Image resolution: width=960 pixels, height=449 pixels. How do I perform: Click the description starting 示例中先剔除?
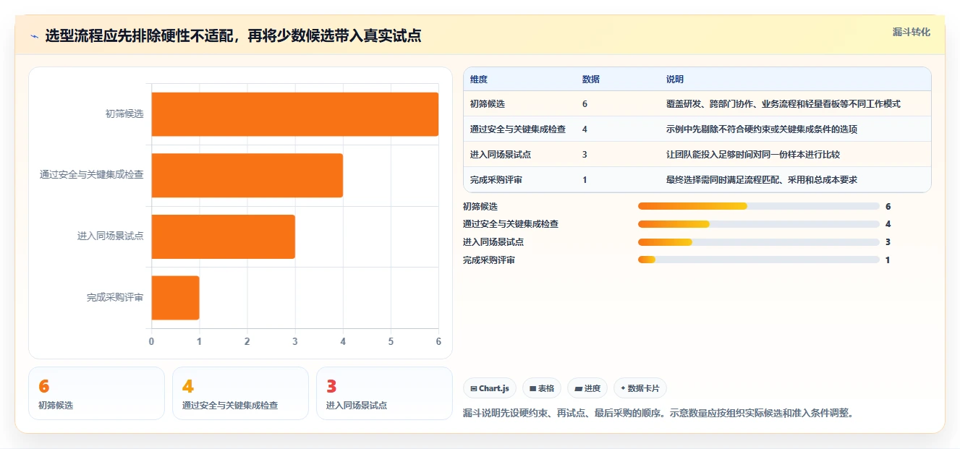click(x=762, y=129)
